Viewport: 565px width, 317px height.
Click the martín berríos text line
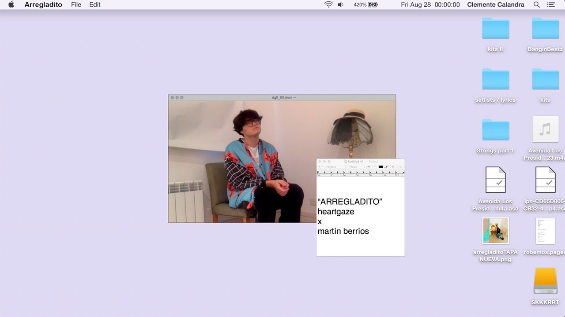coord(343,231)
